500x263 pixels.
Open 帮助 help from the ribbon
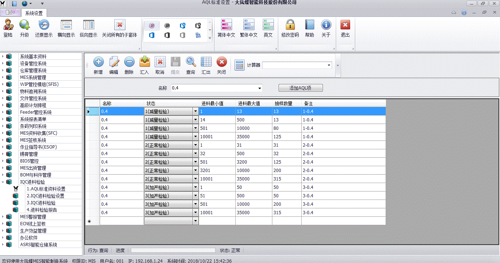pyautogui.click(x=309, y=28)
